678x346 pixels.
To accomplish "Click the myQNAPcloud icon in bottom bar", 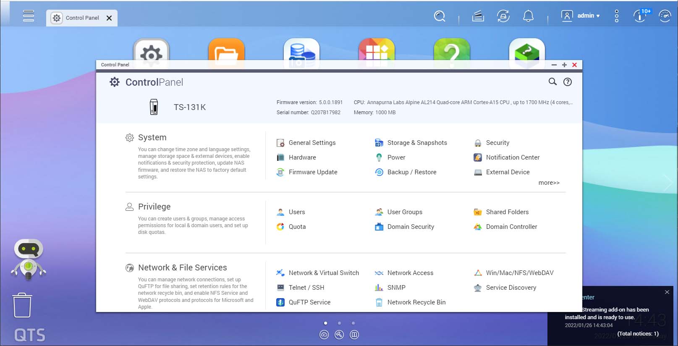I will (x=324, y=335).
